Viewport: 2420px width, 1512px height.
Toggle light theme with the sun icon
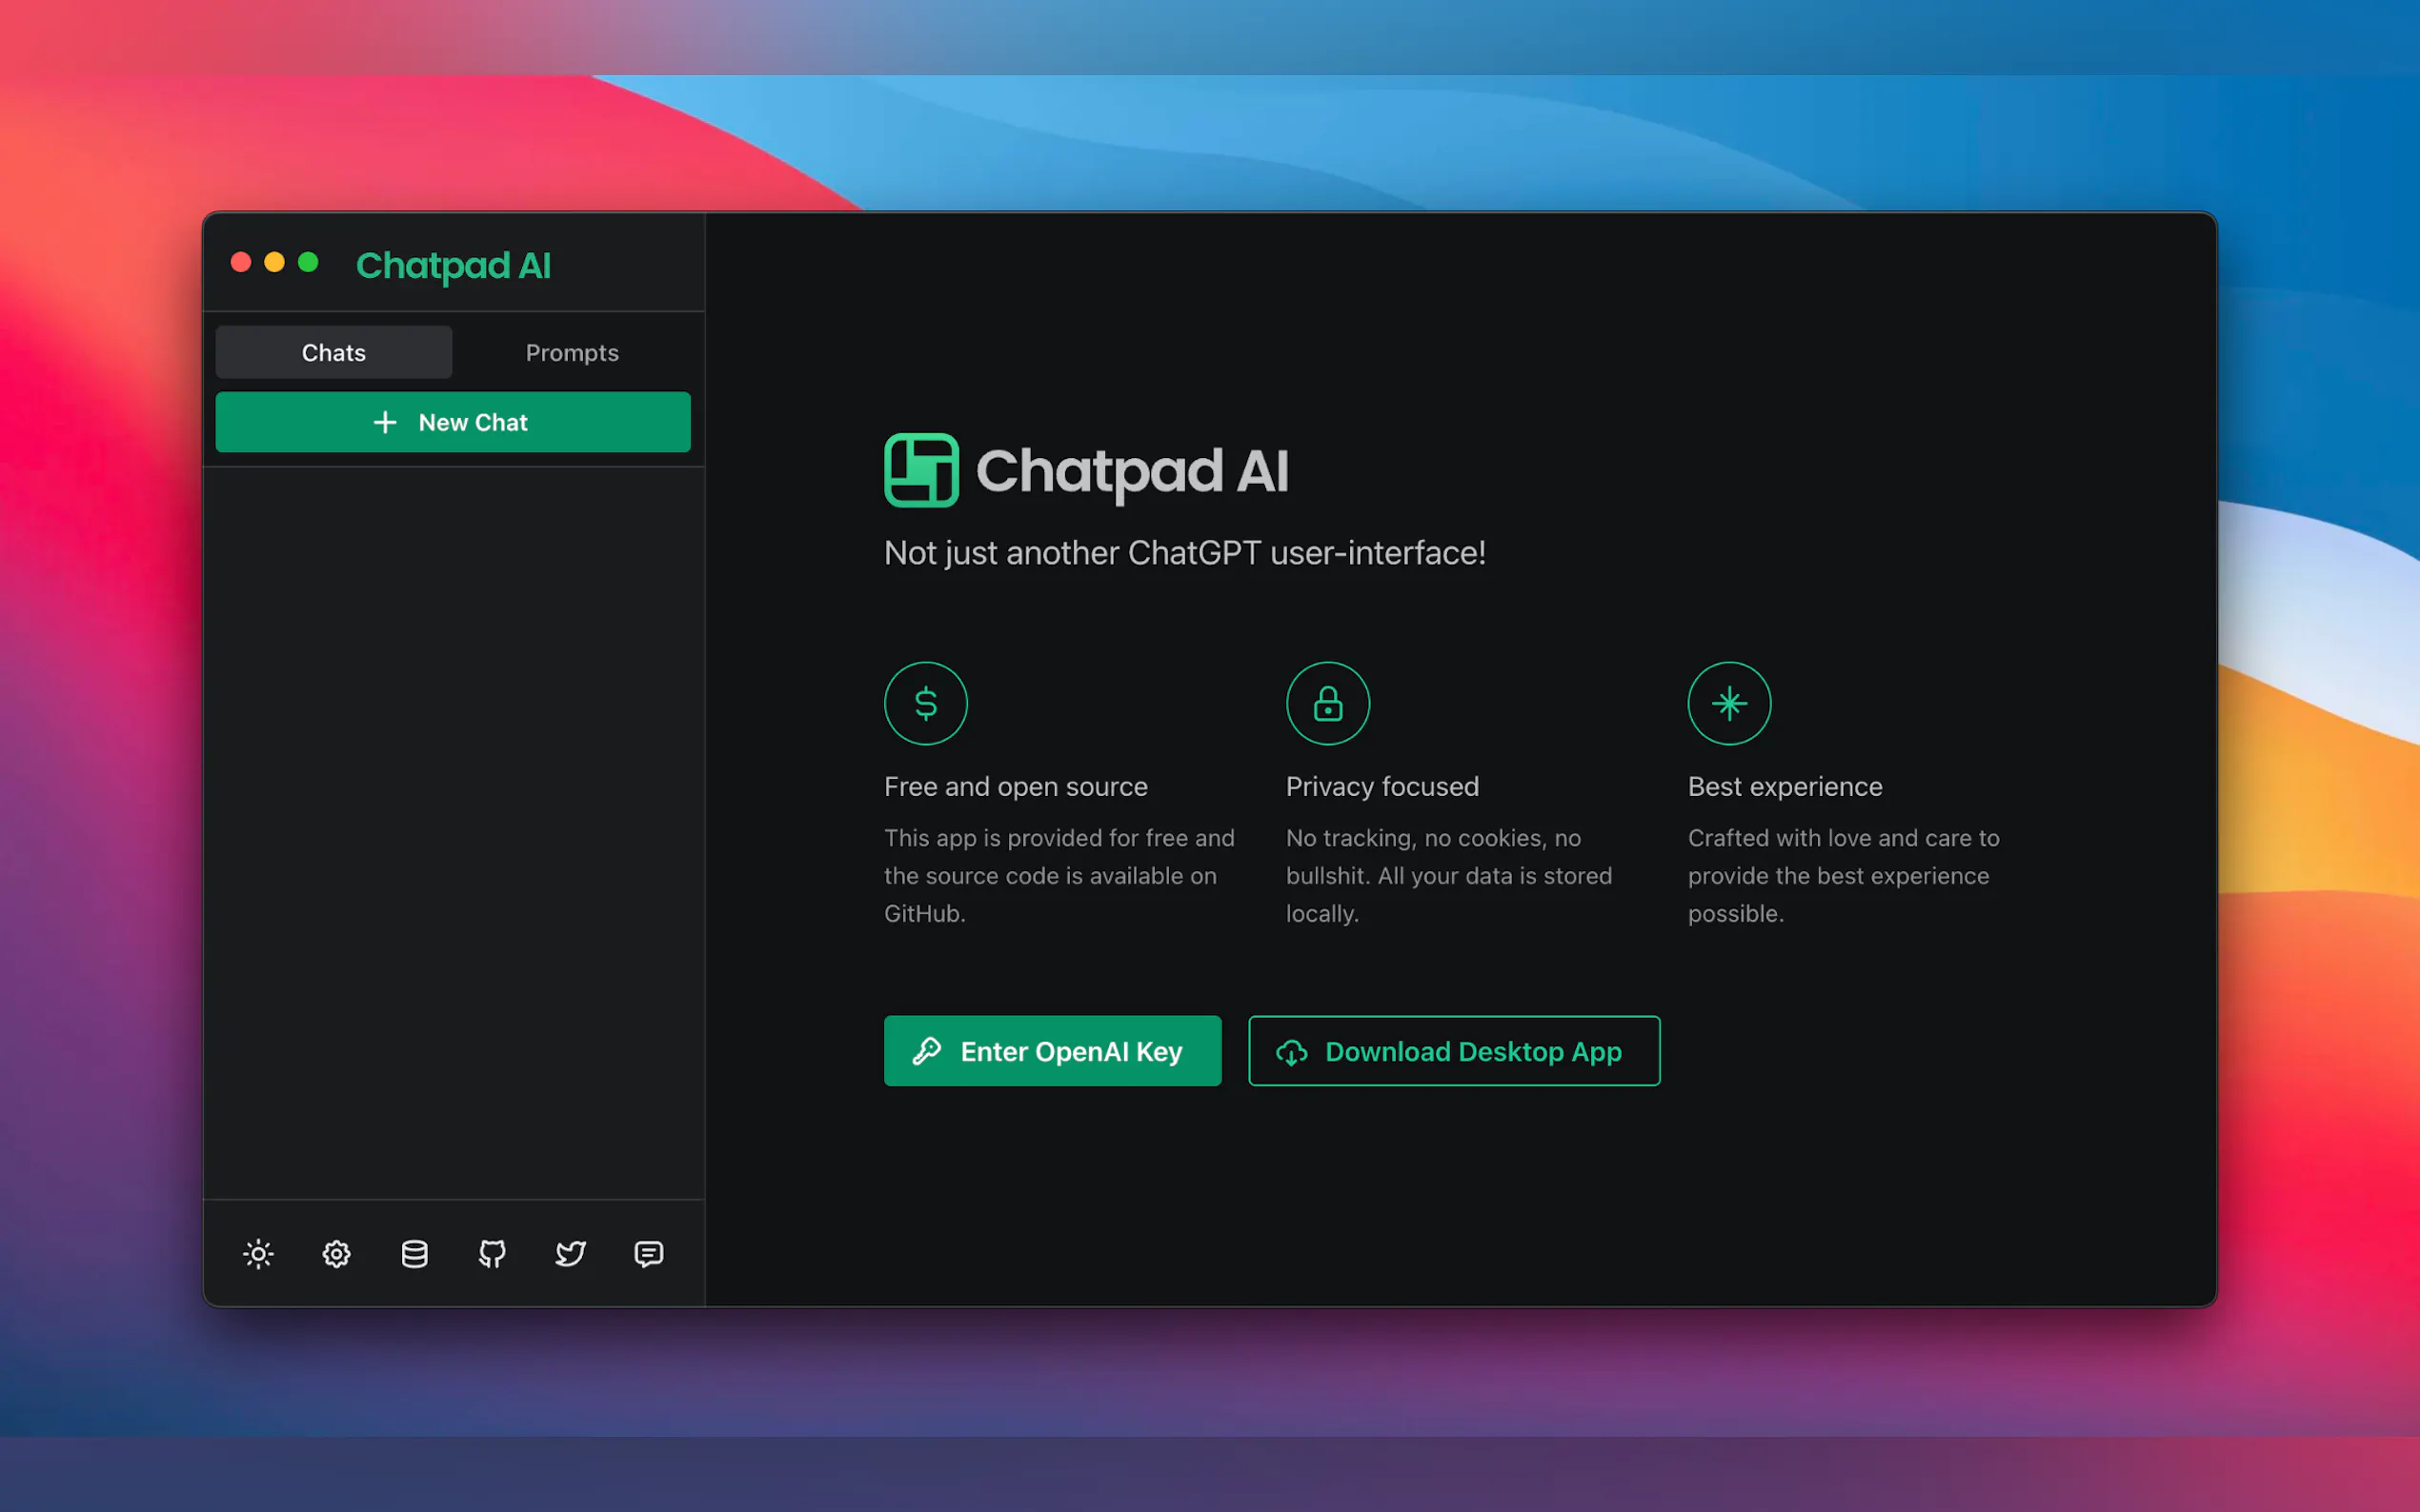258,1253
